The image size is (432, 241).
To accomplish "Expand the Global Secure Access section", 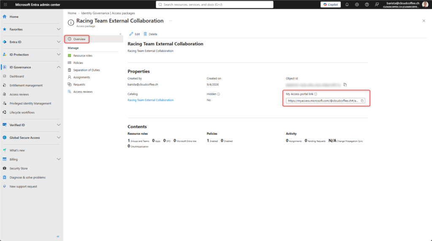I will click(58, 137).
